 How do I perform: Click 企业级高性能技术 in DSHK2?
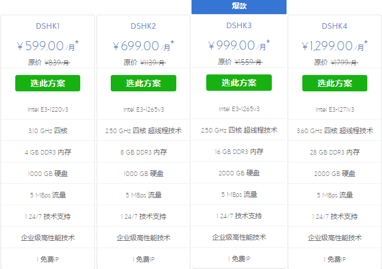tap(144, 238)
